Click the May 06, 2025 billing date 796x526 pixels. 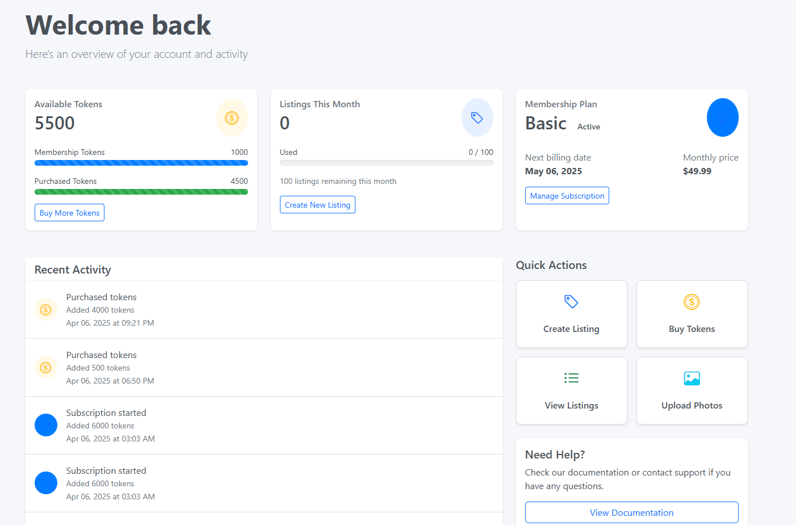click(554, 171)
